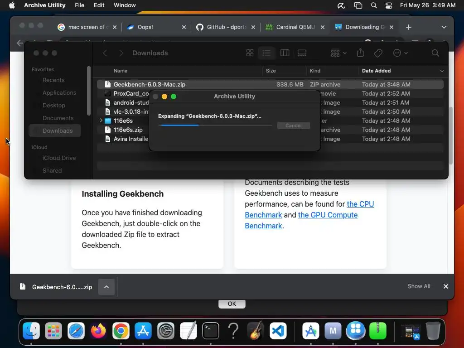
Task: Launch Safari from the Dock
Action: (76, 330)
